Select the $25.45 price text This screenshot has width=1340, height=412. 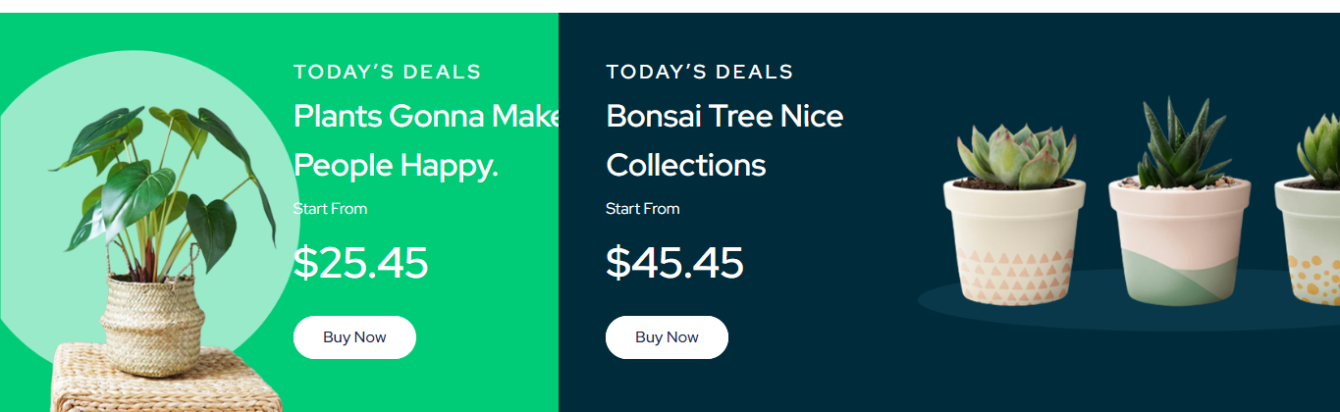pos(360,263)
